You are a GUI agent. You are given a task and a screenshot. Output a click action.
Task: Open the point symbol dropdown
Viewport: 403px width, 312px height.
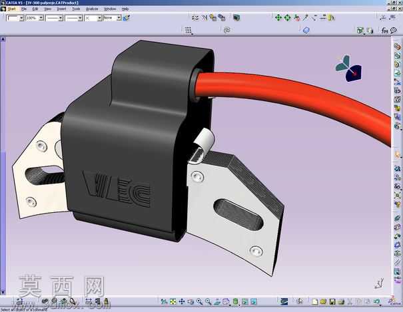[99, 18]
